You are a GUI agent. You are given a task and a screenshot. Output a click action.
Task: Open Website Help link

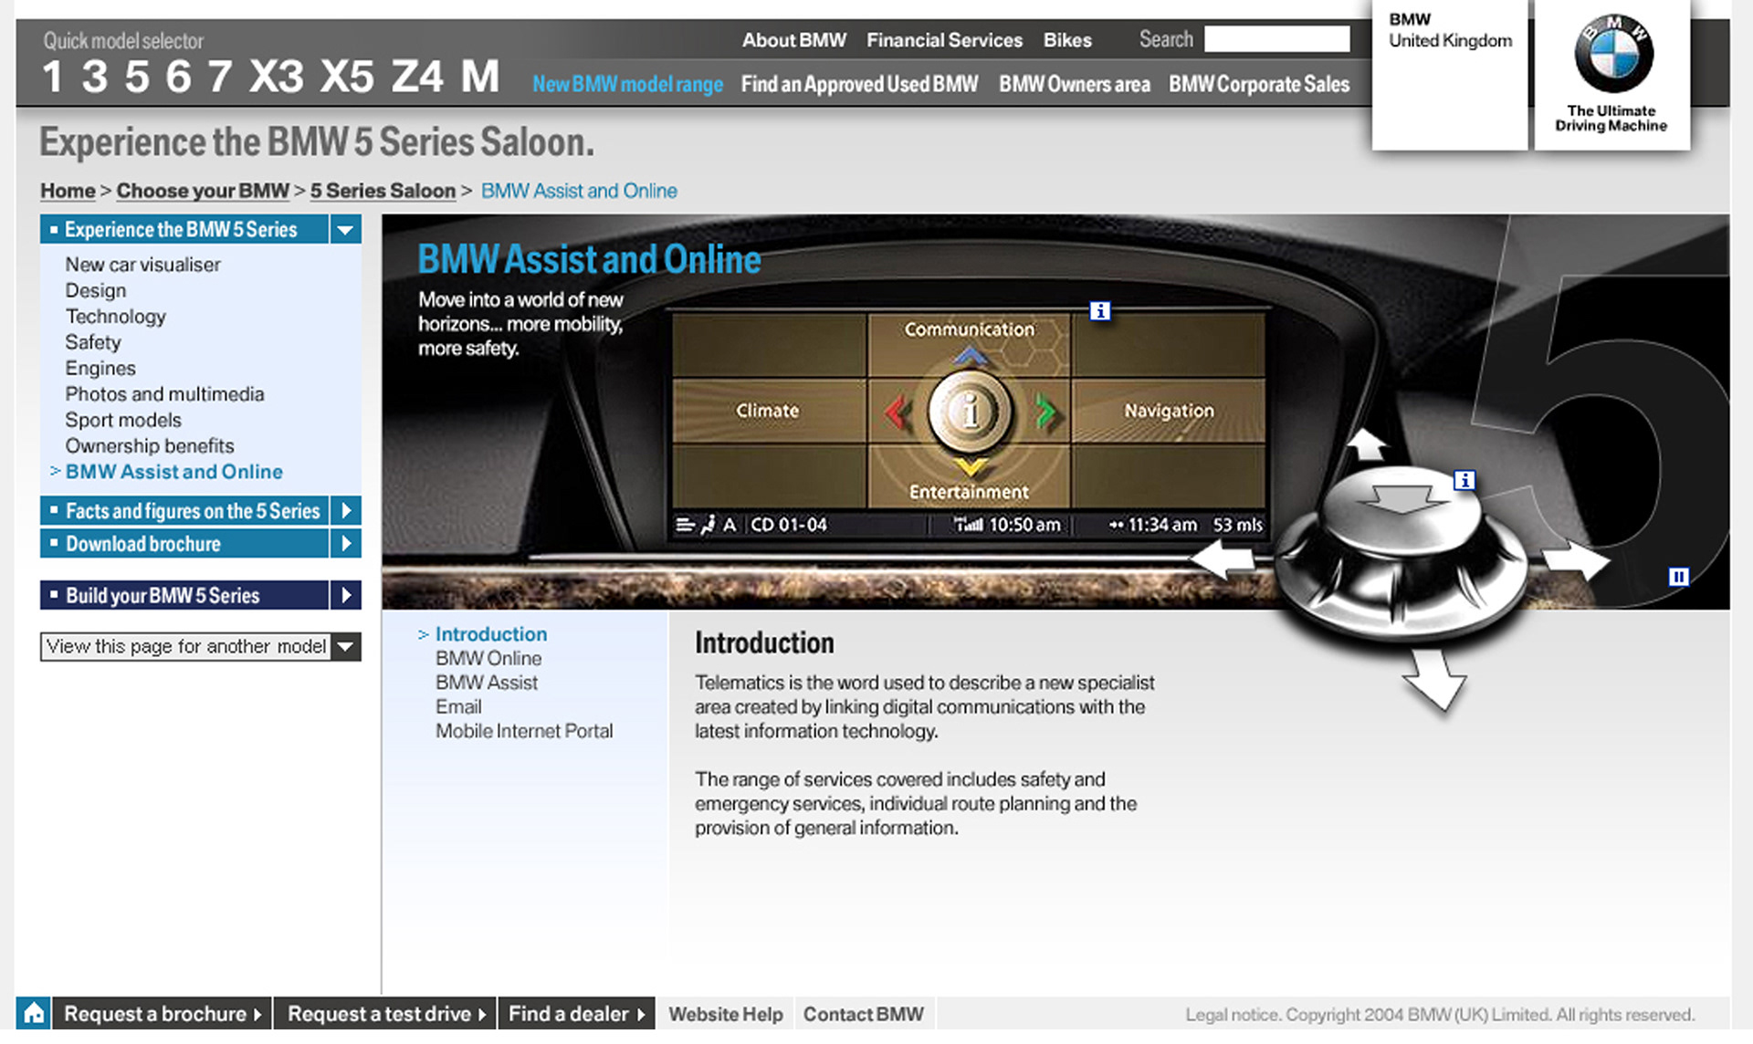(726, 1014)
